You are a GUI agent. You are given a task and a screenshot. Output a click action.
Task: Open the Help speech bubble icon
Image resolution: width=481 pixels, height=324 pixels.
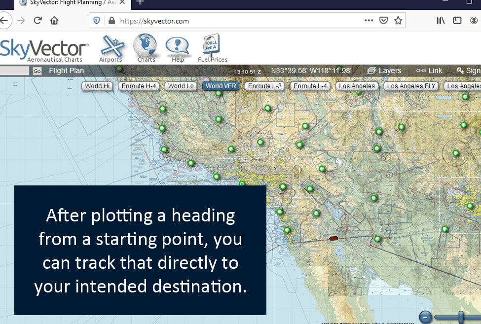pos(178,49)
